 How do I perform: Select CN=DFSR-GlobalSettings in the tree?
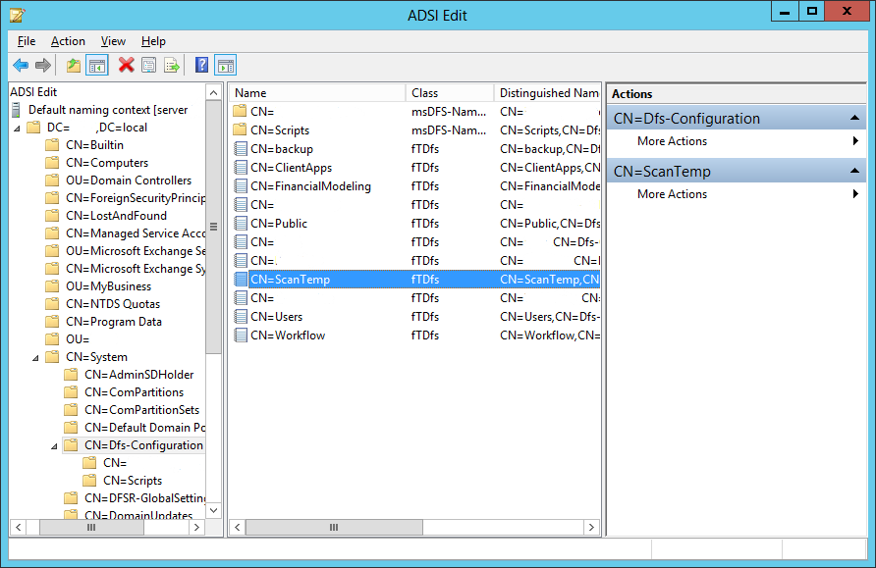click(x=144, y=498)
